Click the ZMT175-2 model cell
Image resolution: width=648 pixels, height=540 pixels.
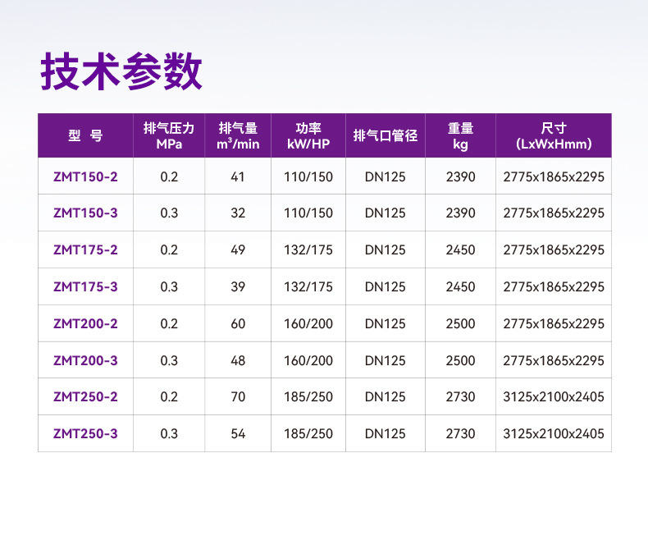pos(85,249)
